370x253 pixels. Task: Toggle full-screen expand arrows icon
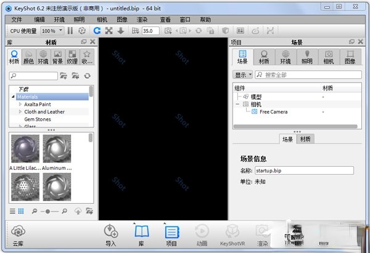109,31
